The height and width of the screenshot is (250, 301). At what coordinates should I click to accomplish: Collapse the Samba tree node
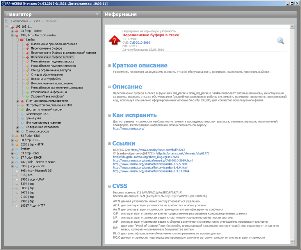pyautogui.click(x=17, y=40)
